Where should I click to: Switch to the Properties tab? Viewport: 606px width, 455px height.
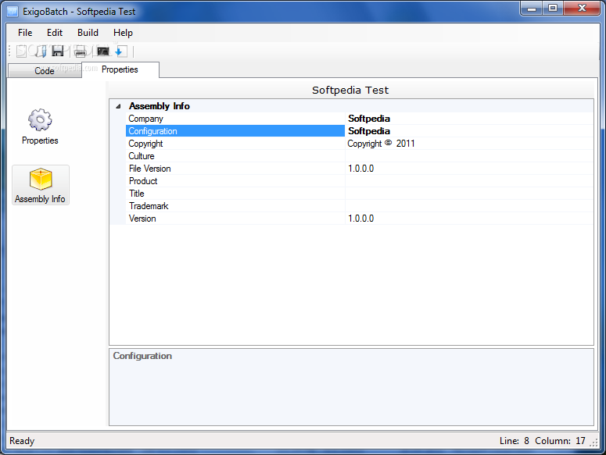(120, 69)
